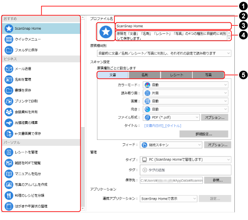The width and height of the screenshot is (248, 220).
Task: Click the 詳細設定 button
Action: coord(204,134)
